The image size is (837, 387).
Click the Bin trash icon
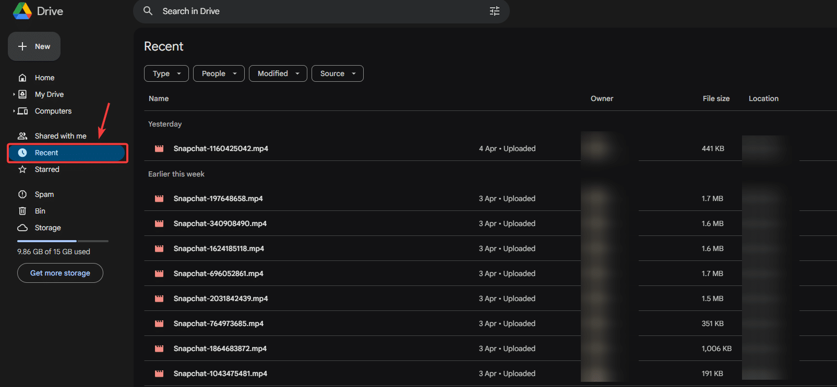(x=22, y=211)
